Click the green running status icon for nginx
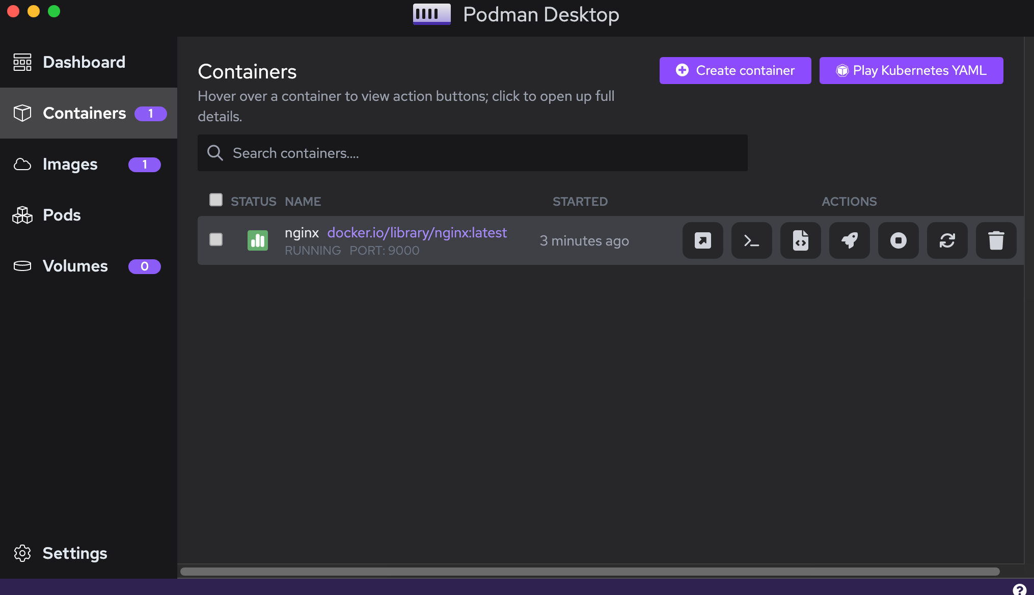 coord(258,240)
